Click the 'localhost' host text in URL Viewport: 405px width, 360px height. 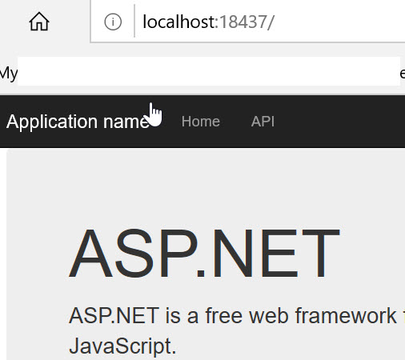point(179,22)
